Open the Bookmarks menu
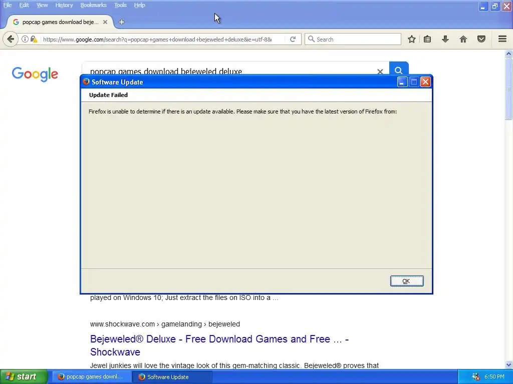This screenshot has width=513, height=384. 94,5
